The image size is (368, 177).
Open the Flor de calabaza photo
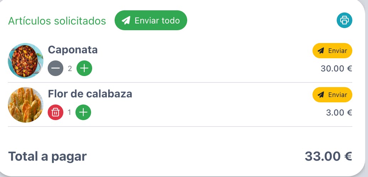[26, 105]
